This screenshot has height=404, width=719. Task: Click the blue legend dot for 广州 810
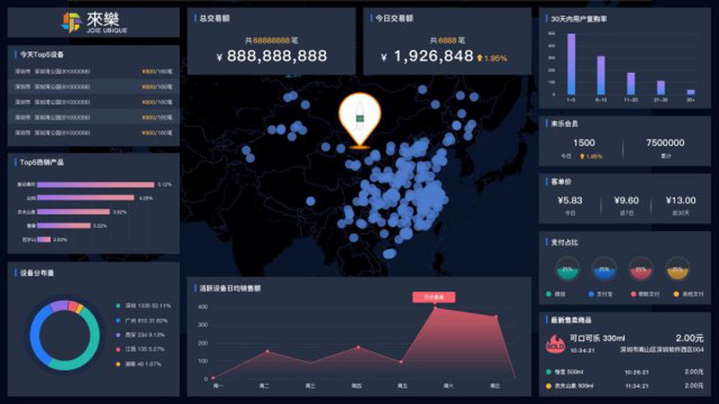tap(118, 321)
